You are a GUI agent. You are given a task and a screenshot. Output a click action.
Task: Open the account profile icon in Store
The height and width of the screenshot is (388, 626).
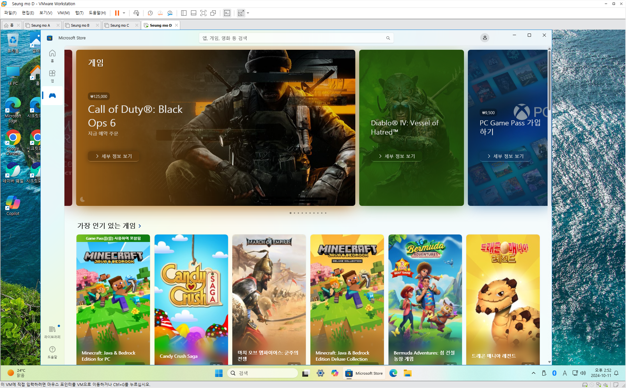(x=485, y=38)
